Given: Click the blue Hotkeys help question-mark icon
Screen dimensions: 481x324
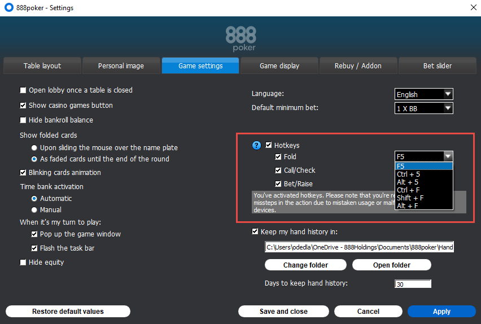Looking at the screenshot, I should click(257, 146).
